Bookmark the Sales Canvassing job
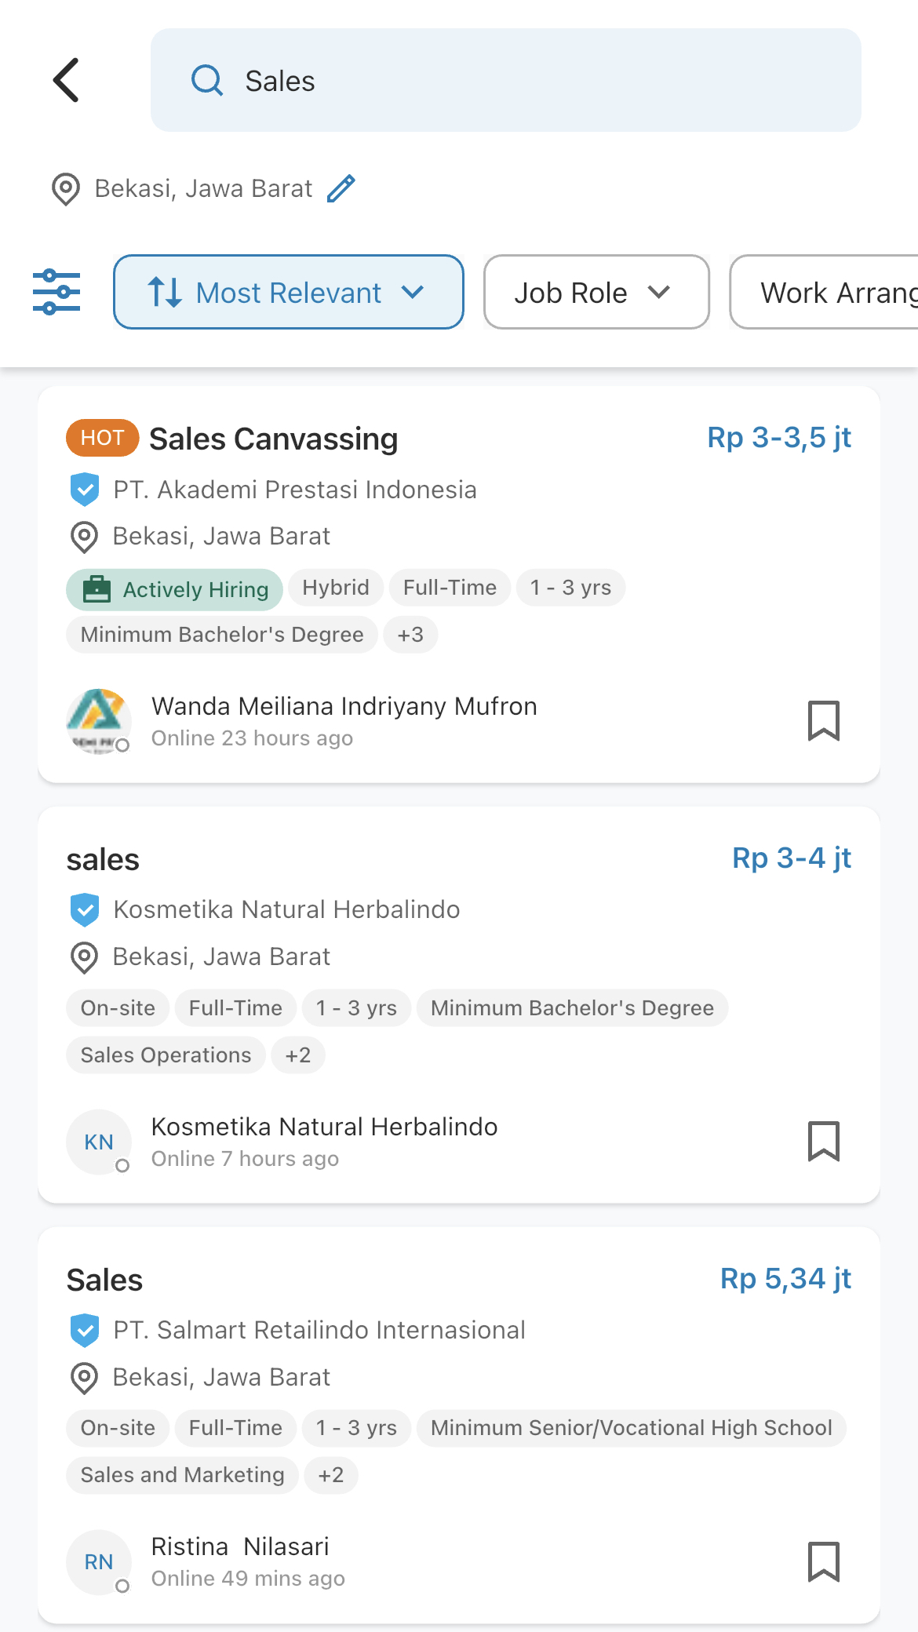This screenshot has width=918, height=1632. click(x=824, y=720)
